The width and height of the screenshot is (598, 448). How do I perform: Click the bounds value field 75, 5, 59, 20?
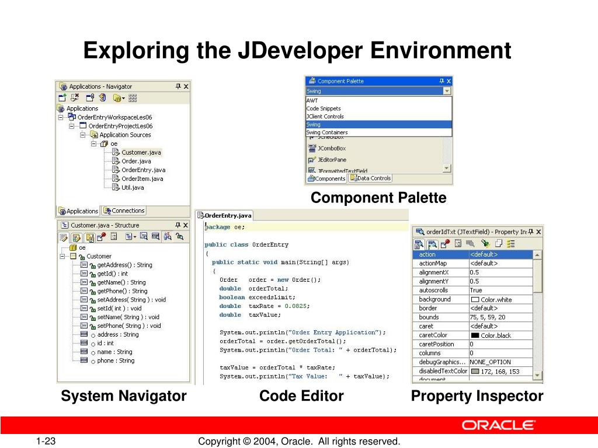500,317
